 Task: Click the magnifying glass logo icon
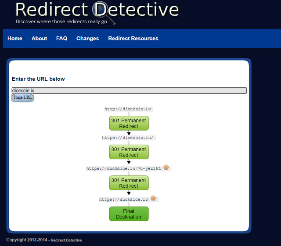coord(104,13)
